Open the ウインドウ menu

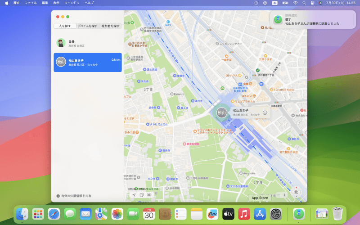(x=72, y=3)
